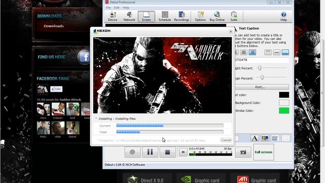Click the Font... button

point(260,87)
